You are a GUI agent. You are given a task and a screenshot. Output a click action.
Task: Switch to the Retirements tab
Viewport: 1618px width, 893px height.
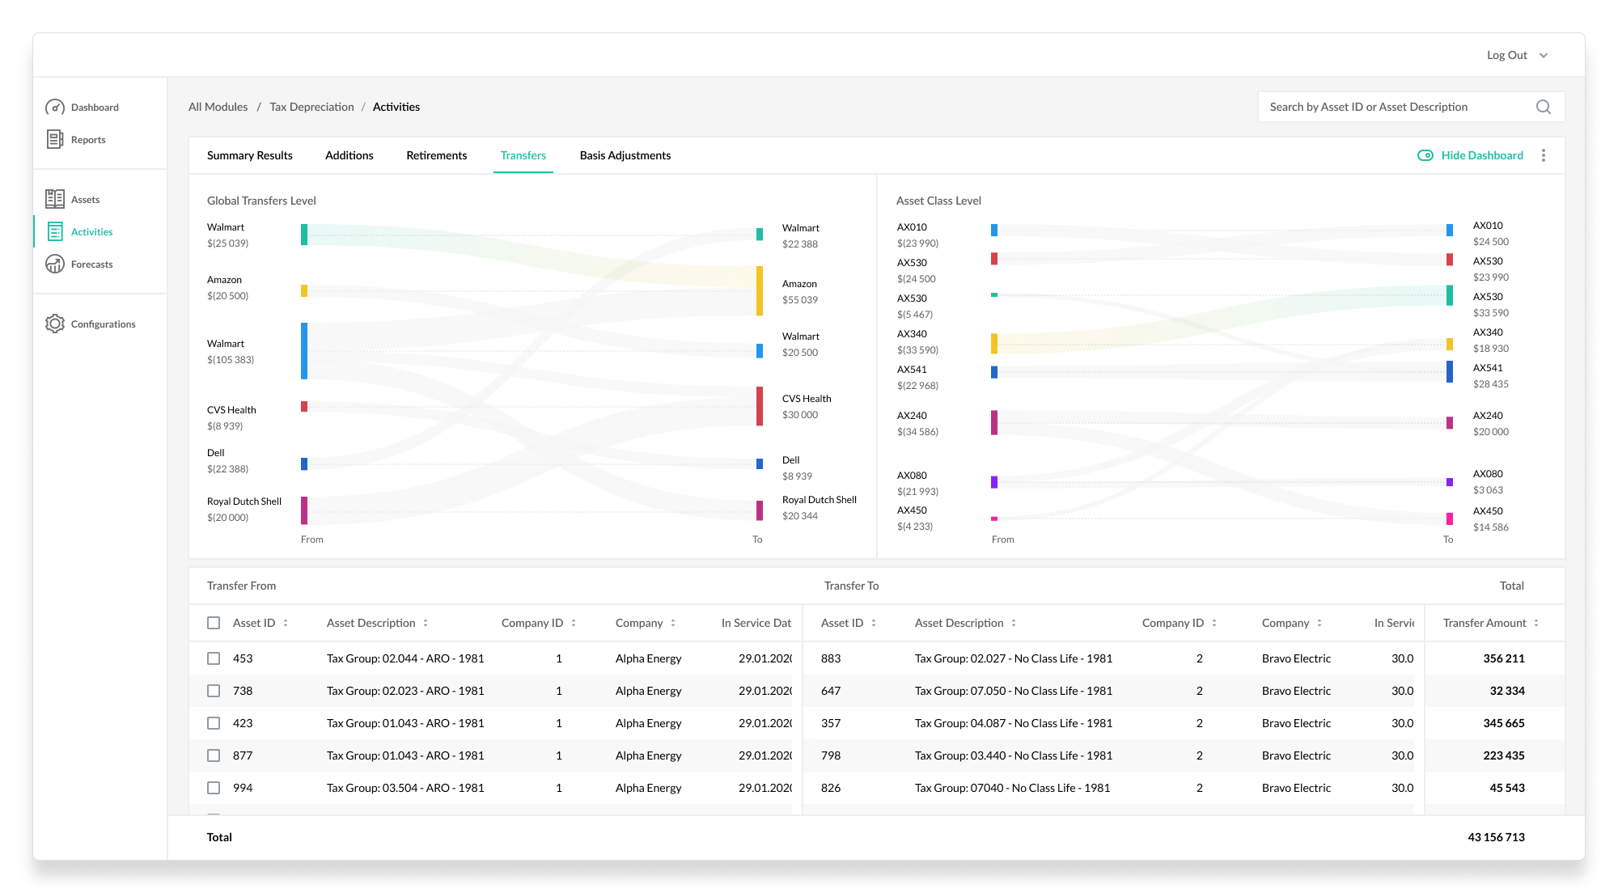click(437, 155)
